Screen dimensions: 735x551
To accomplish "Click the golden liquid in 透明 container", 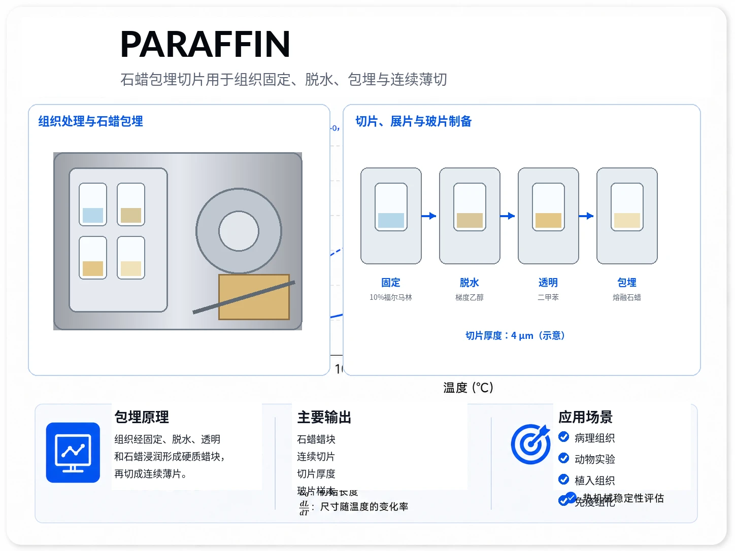I will pos(548,220).
